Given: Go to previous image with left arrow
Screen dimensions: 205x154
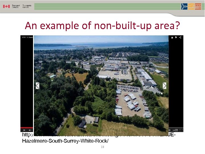Looking at the screenshot, I should [38, 86].
